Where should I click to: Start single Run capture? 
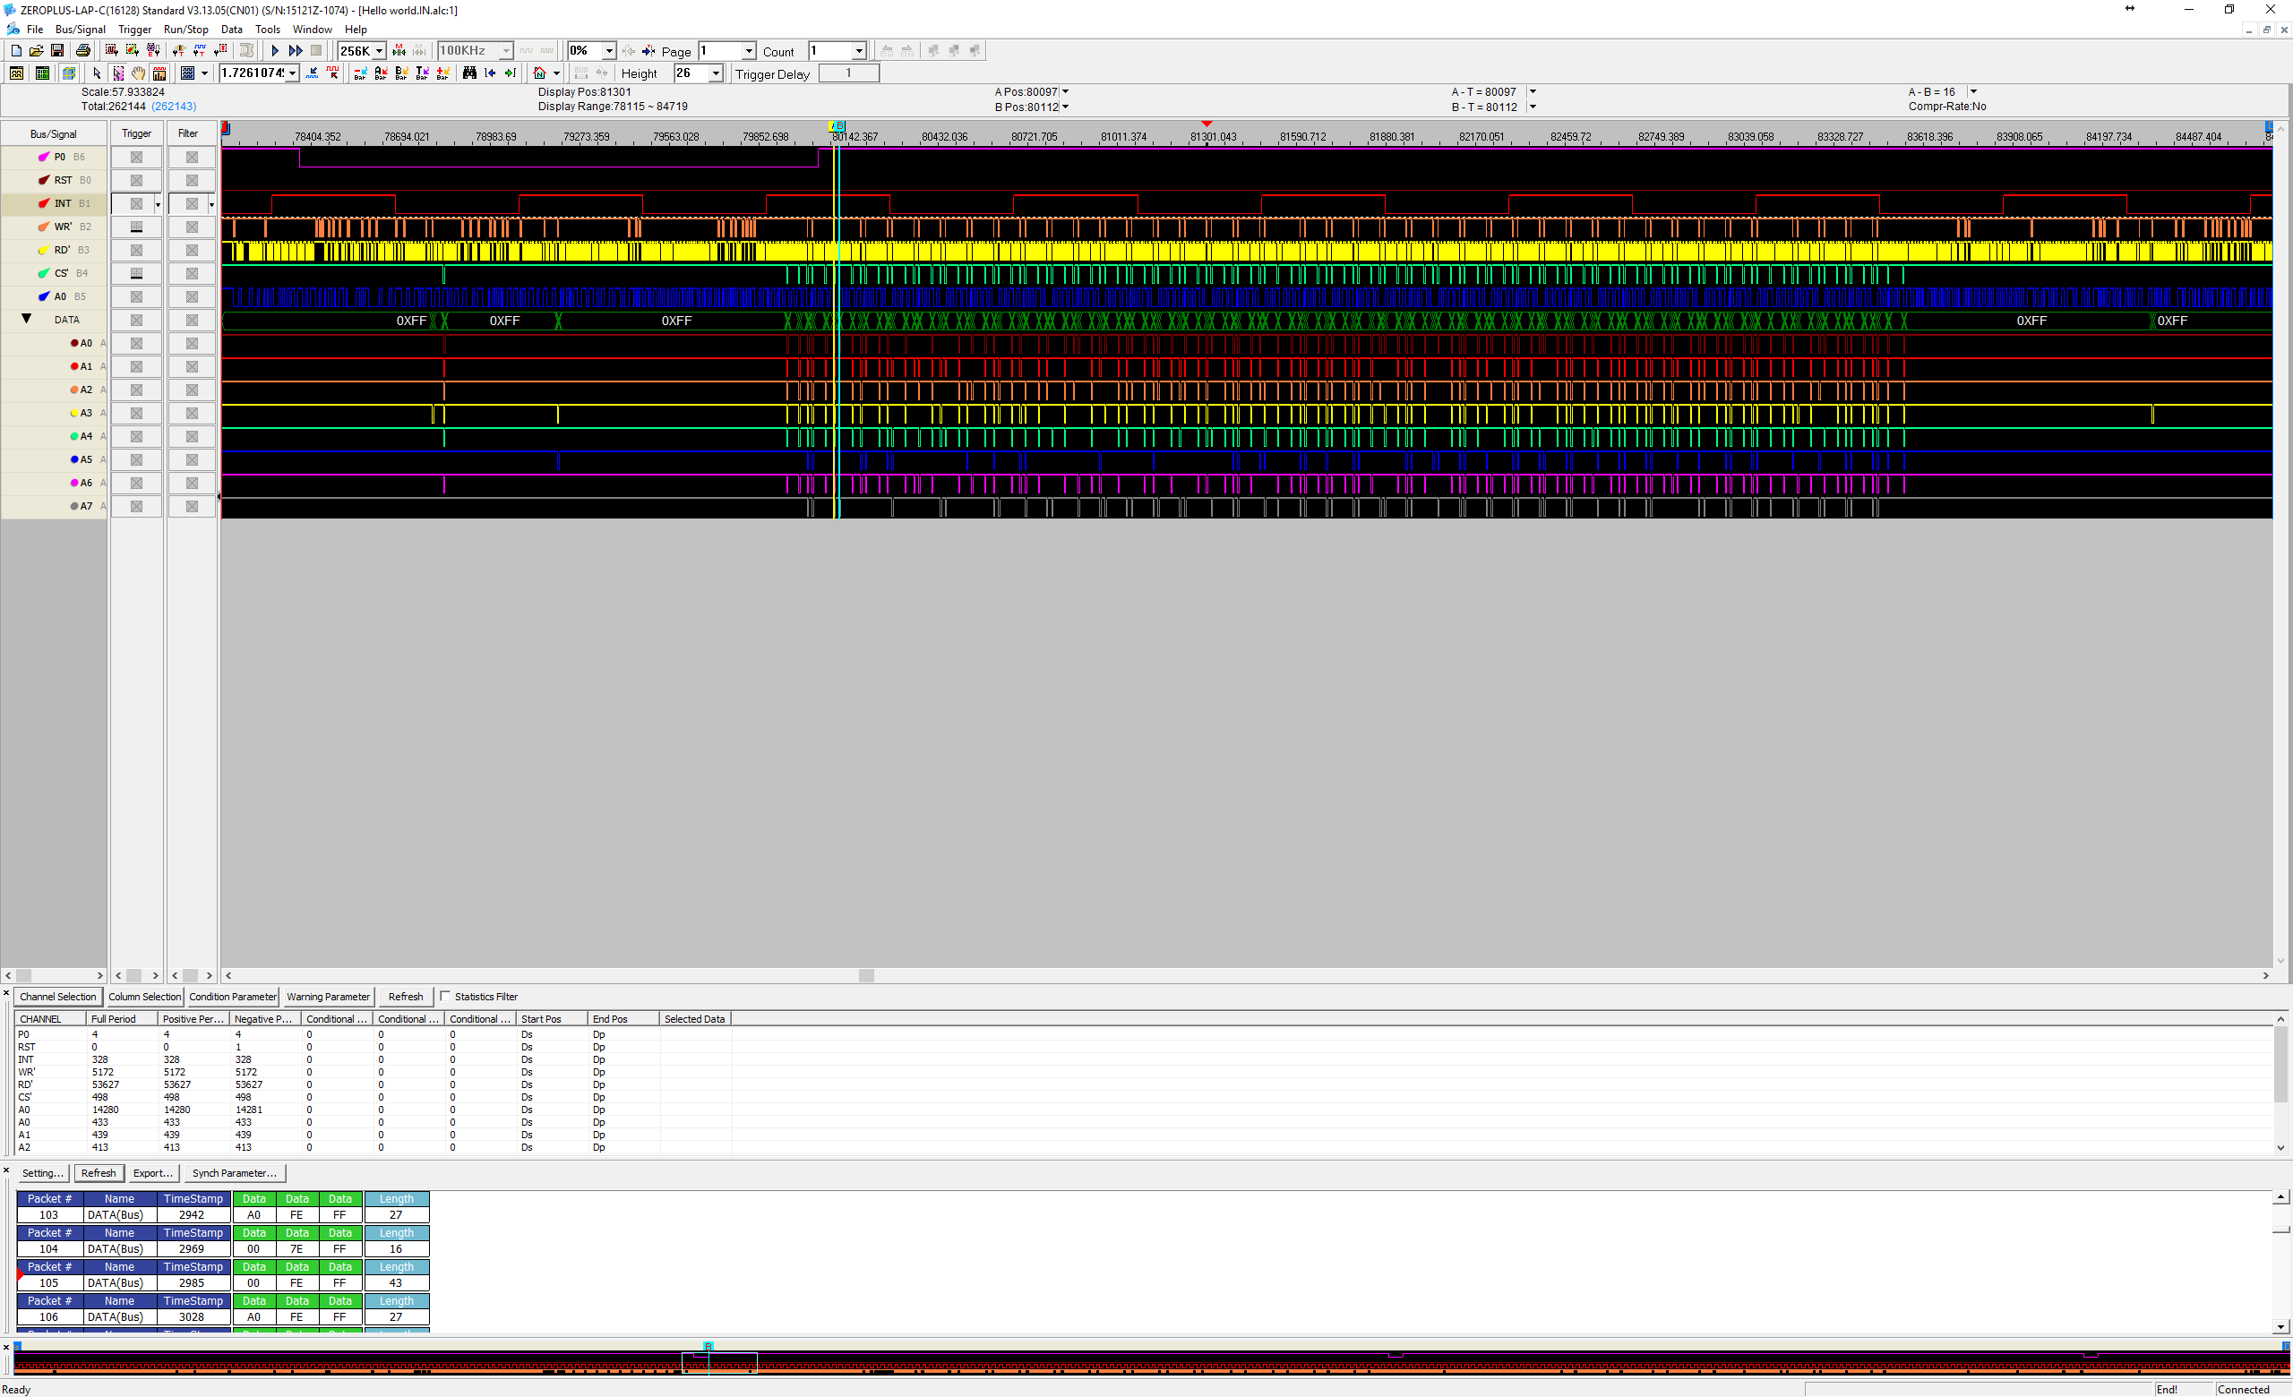(274, 51)
